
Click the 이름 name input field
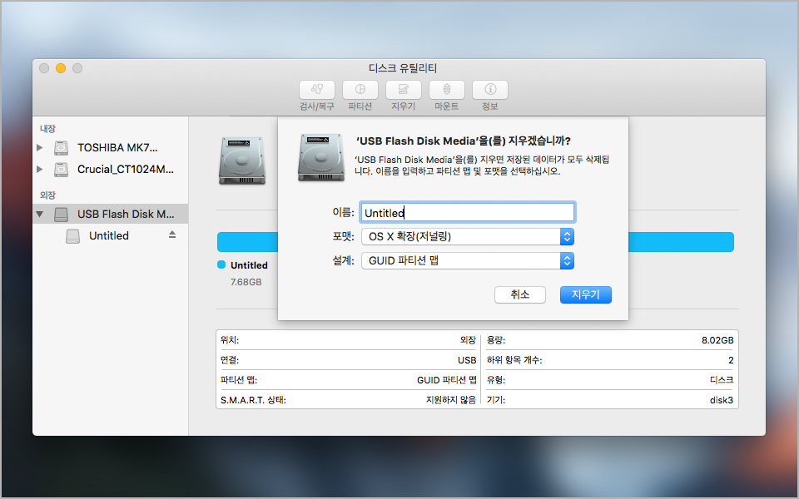(x=468, y=212)
